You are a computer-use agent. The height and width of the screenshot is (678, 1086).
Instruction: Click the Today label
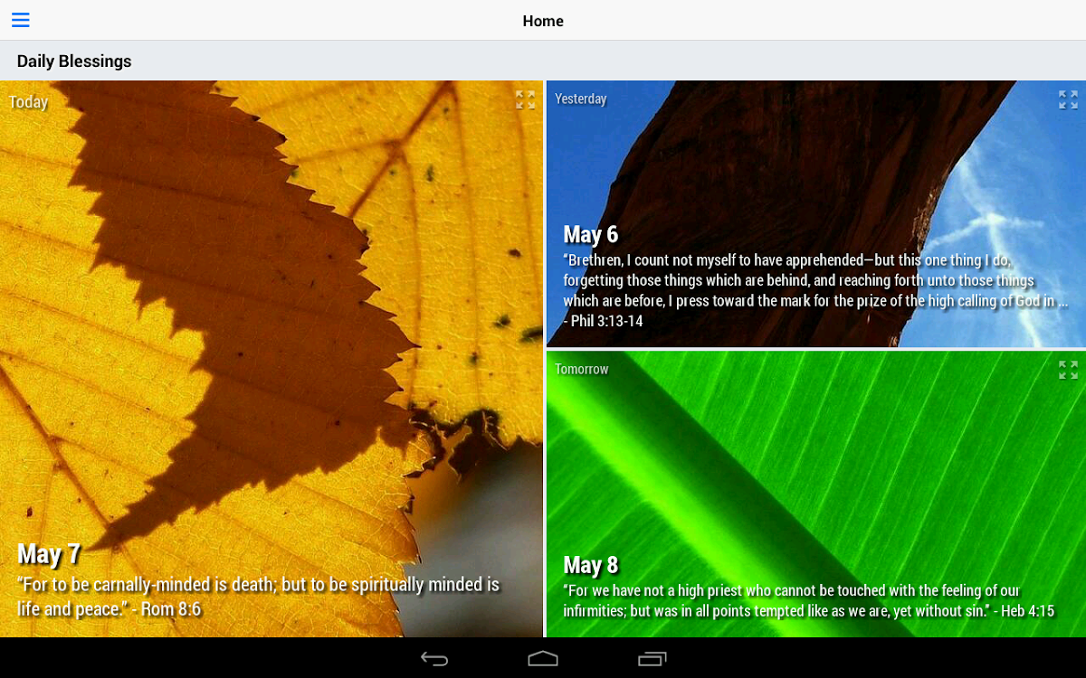pos(28,102)
